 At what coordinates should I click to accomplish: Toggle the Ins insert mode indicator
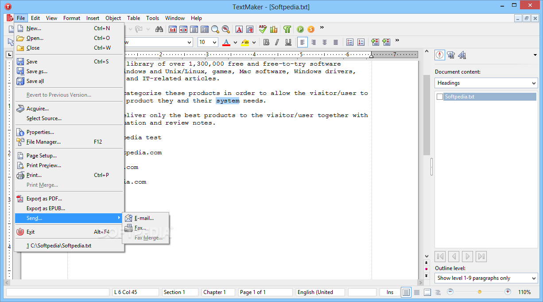pyautogui.click(x=390, y=292)
